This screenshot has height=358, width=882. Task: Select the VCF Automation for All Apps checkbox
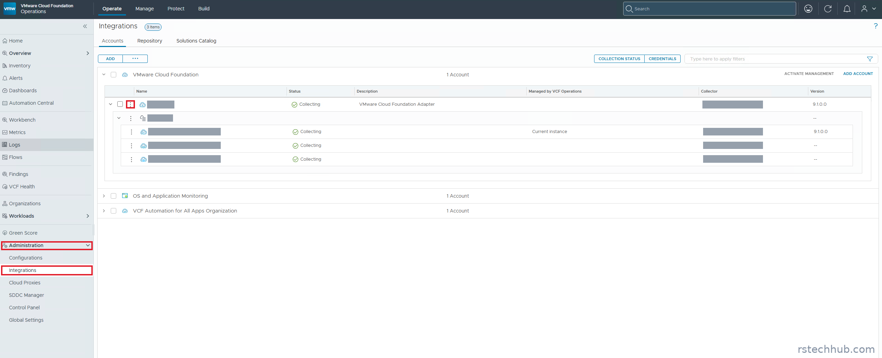point(113,211)
